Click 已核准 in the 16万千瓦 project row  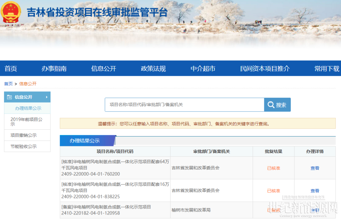pos(273,191)
